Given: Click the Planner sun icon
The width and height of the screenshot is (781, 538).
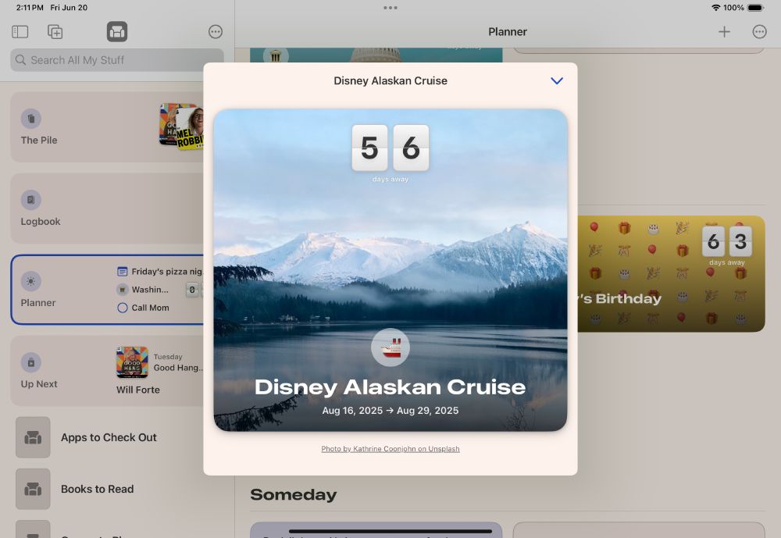Looking at the screenshot, I should pyautogui.click(x=31, y=281).
